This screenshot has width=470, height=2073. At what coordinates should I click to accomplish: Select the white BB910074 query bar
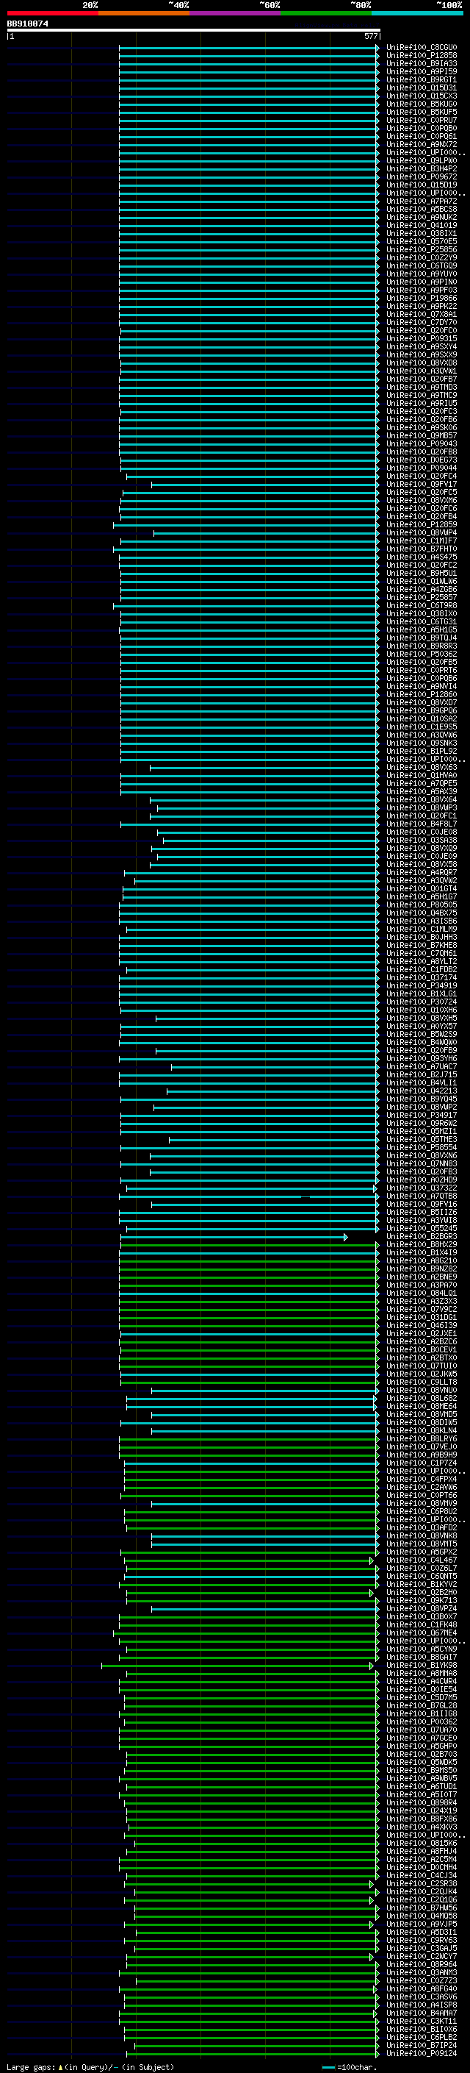[193, 29]
